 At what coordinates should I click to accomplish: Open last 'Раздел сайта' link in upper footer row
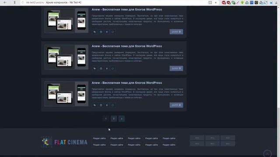coord(169,138)
